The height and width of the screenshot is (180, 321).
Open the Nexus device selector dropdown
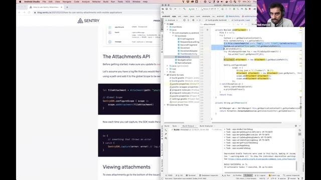pyautogui.click(x=210, y=9)
